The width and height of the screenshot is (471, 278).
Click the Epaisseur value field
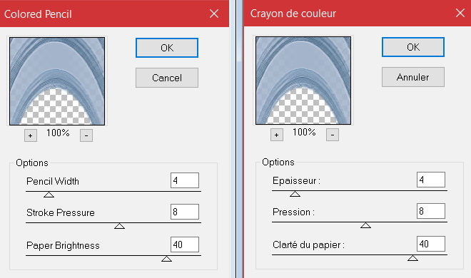point(431,180)
